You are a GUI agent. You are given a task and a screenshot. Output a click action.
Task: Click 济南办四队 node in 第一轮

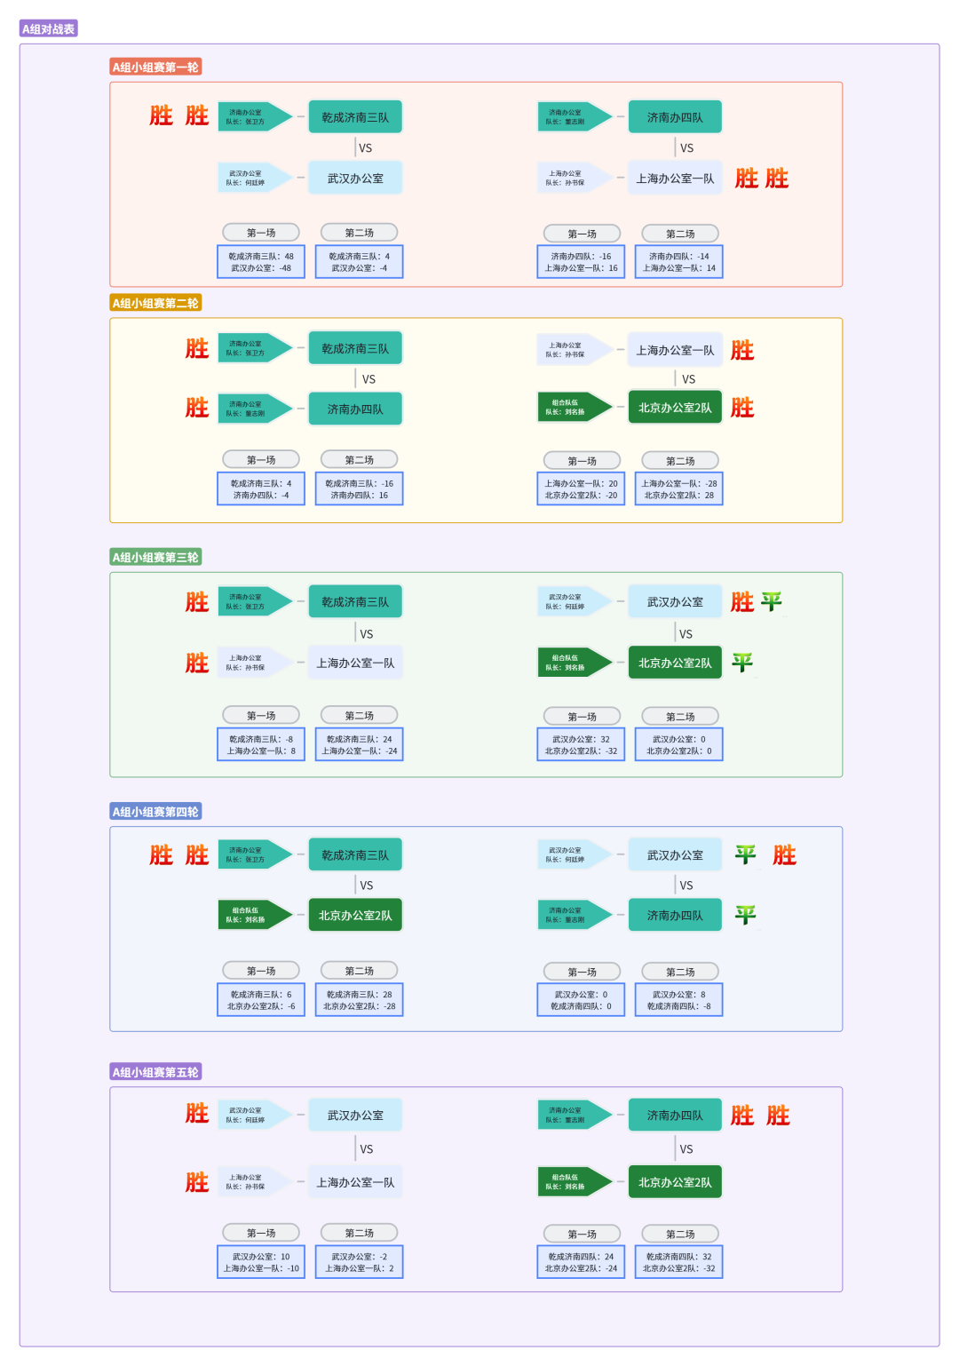click(x=675, y=117)
